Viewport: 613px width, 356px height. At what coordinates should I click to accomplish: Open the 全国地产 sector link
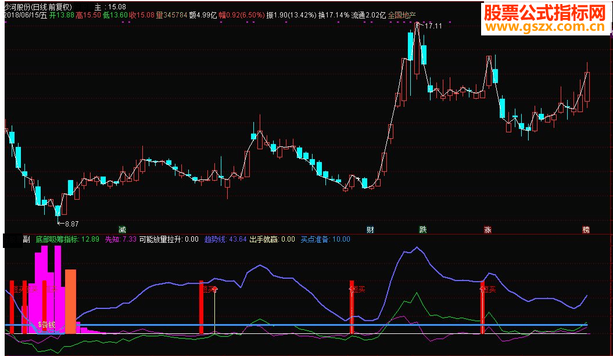402,15
